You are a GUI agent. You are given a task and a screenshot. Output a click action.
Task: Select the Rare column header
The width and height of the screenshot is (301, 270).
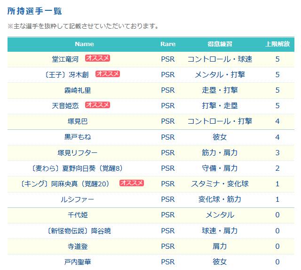click(168, 44)
